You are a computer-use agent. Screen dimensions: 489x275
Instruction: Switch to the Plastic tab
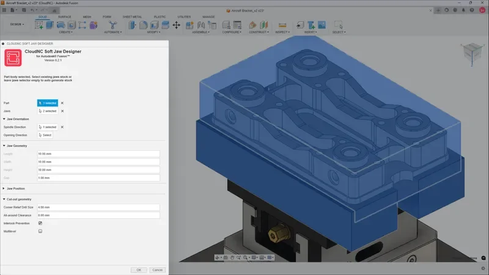[160, 17]
